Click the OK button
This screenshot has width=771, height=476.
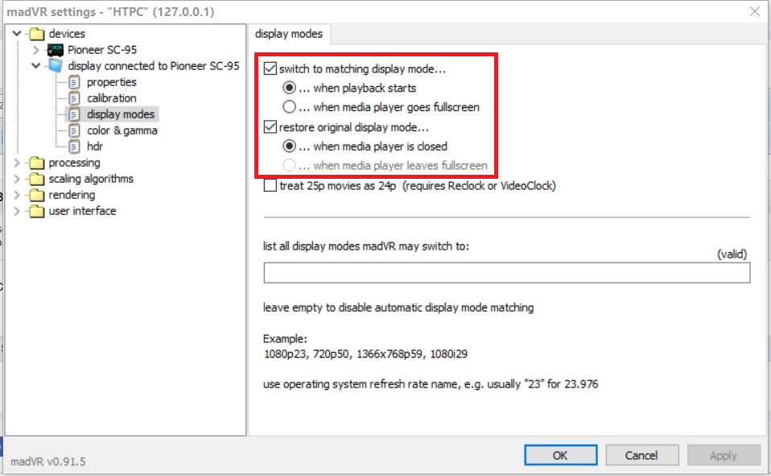coord(561,455)
